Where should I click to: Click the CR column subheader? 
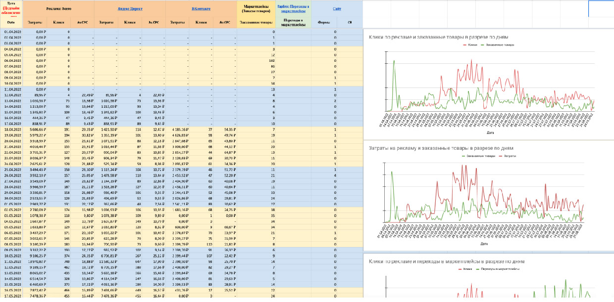(350, 22)
